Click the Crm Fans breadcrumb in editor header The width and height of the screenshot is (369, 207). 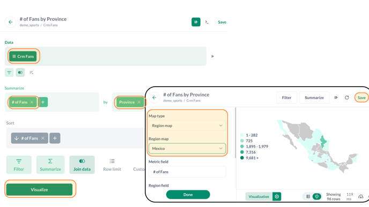(x=50, y=25)
